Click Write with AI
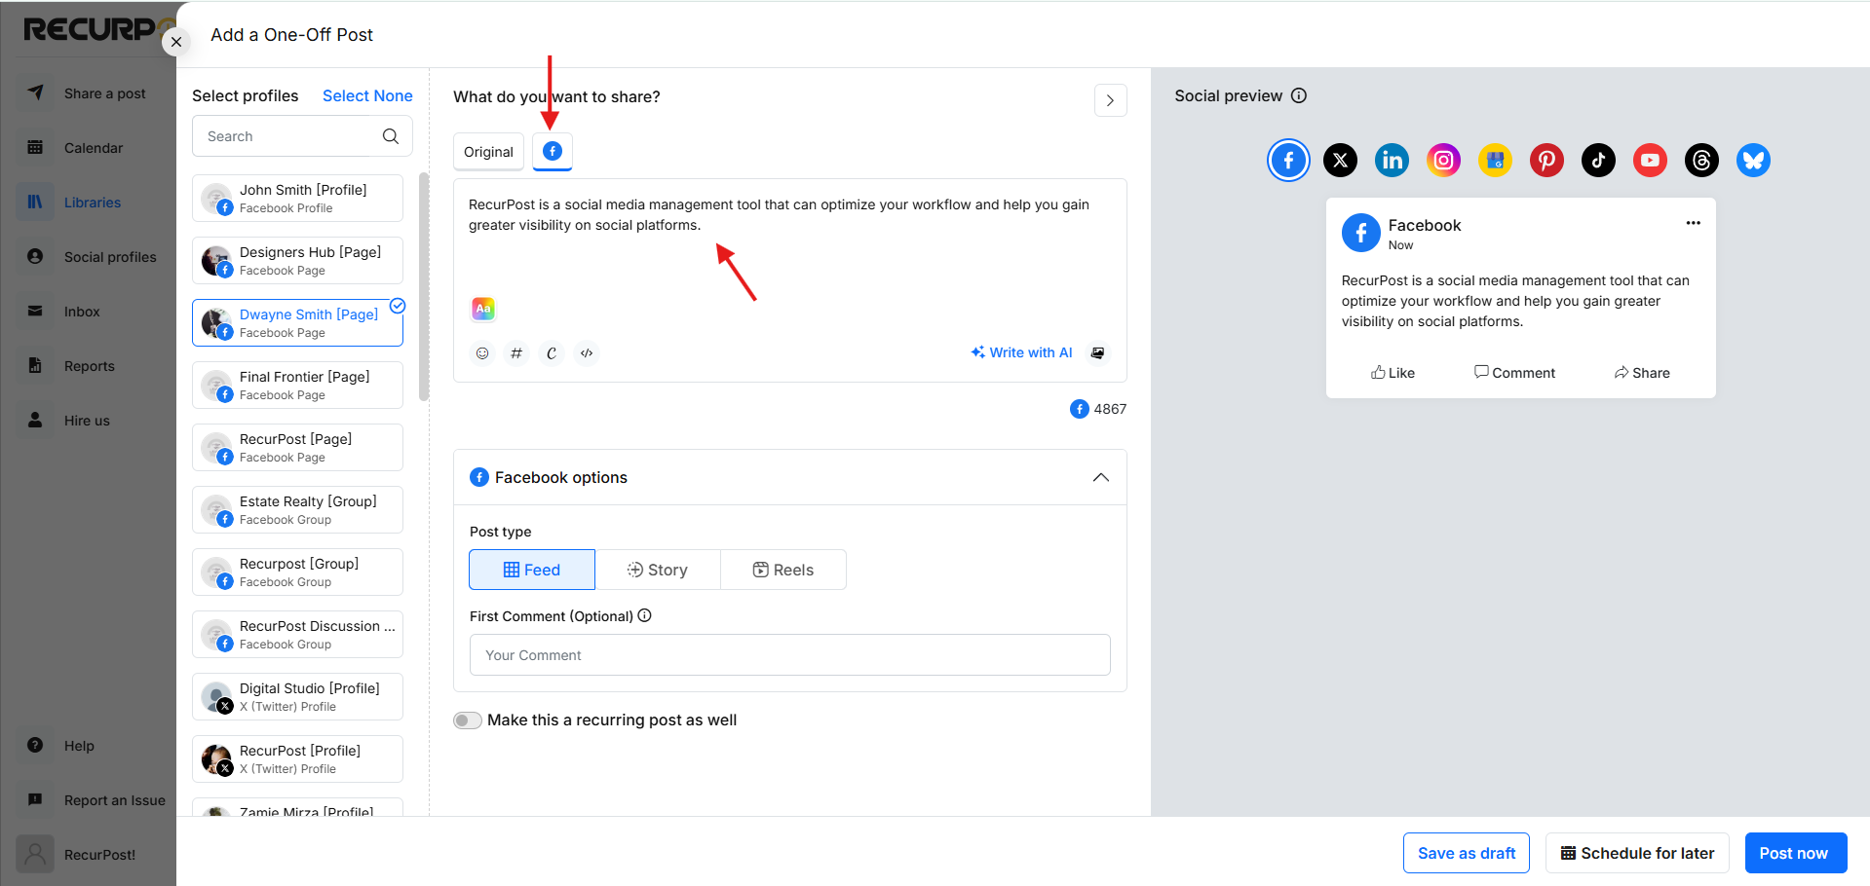The image size is (1870, 886). [x=1021, y=352]
